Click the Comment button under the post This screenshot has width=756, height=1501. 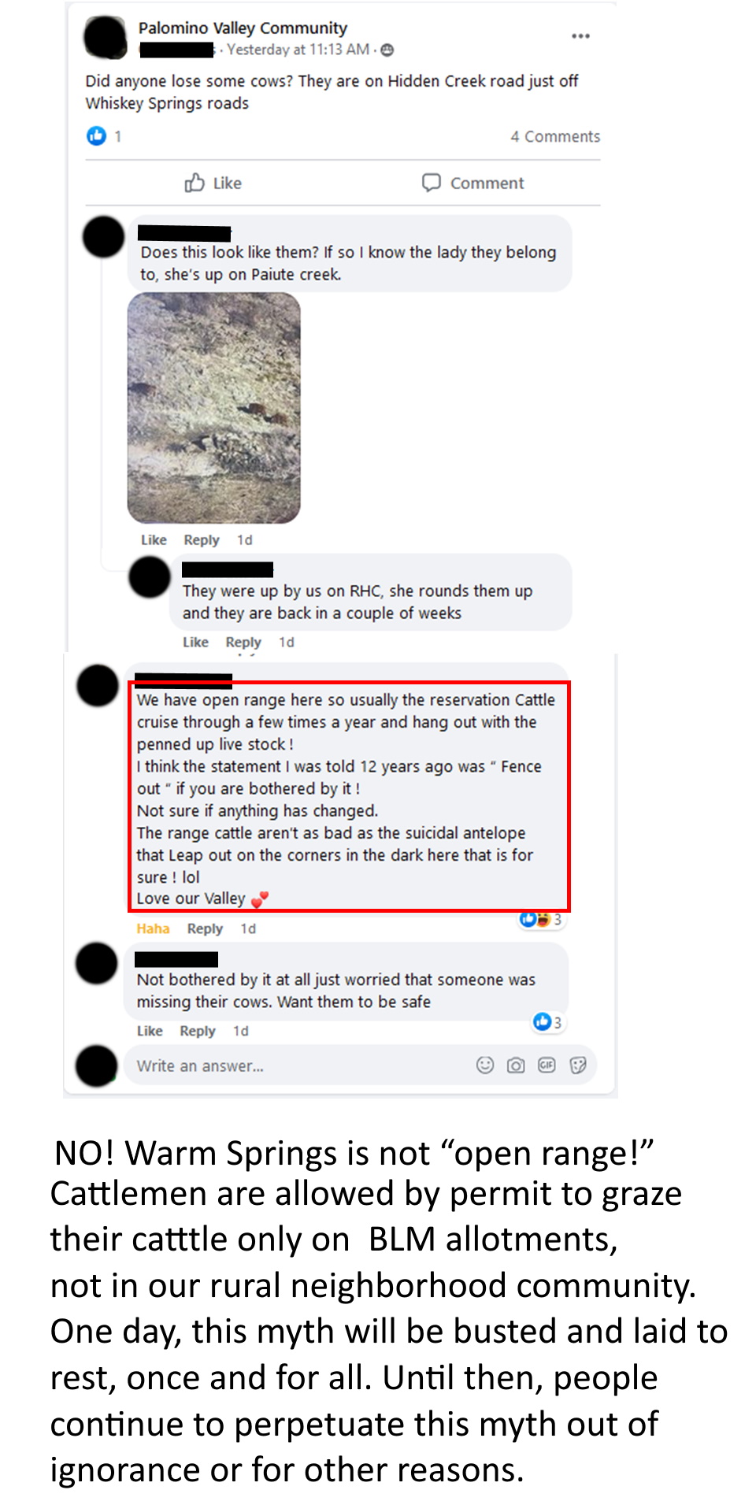point(472,183)
